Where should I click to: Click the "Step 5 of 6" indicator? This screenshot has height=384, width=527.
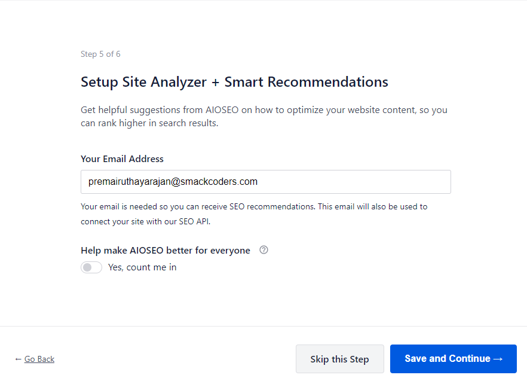pyautogui.click(x=100, y=54)
